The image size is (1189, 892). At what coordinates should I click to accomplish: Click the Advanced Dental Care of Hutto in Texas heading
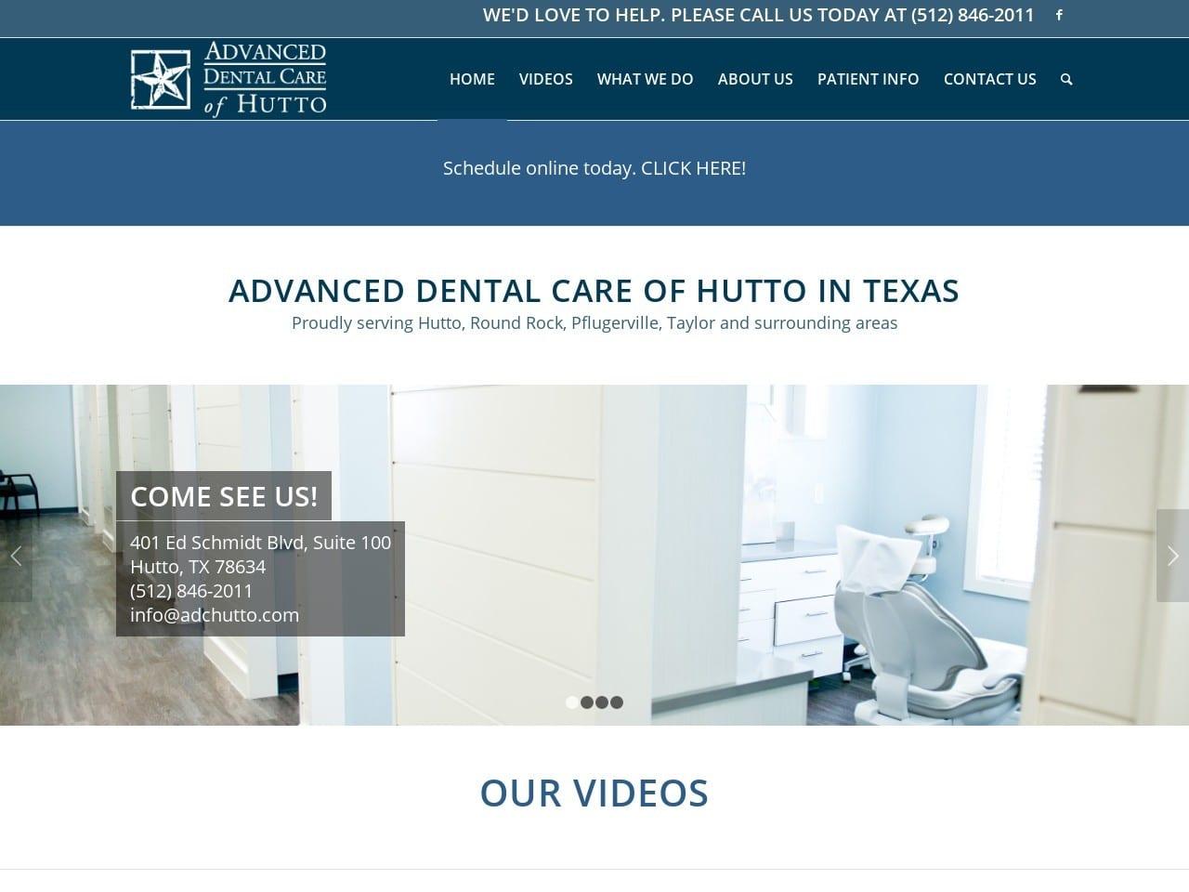click(x=594, y=291)
